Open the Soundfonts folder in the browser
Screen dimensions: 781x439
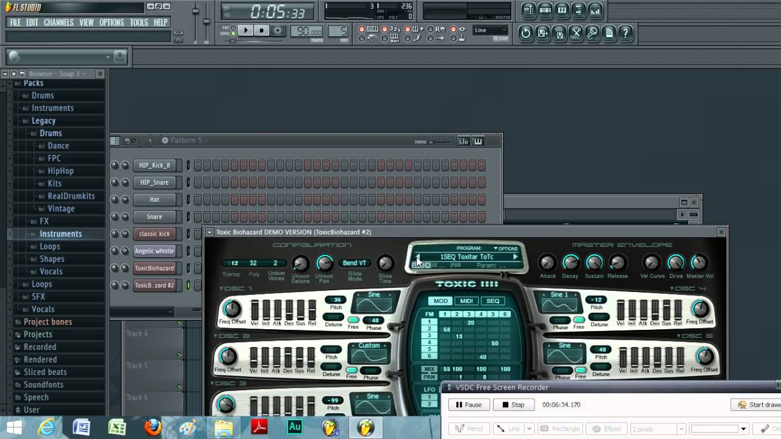pos(43,385)
